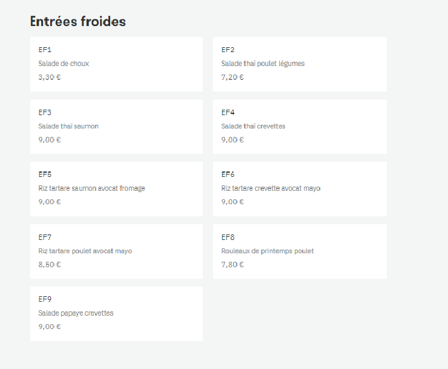Image resolution: width=448 pixels, height=369 pixels.
Task: Select EF6 Riz tartare crevette avocat mayo
Action: tap(300, 189)
